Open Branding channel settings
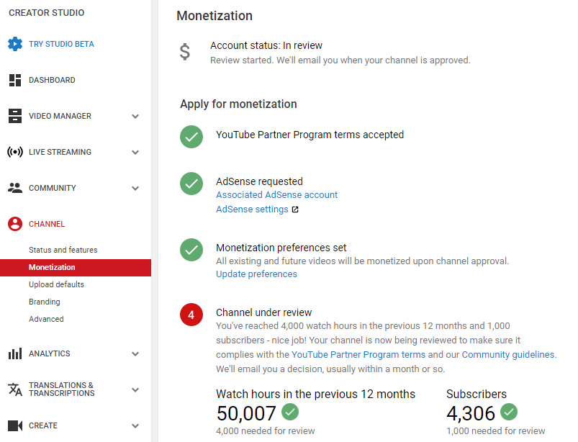Screen dimensions: 578x442 coord(44,302)
